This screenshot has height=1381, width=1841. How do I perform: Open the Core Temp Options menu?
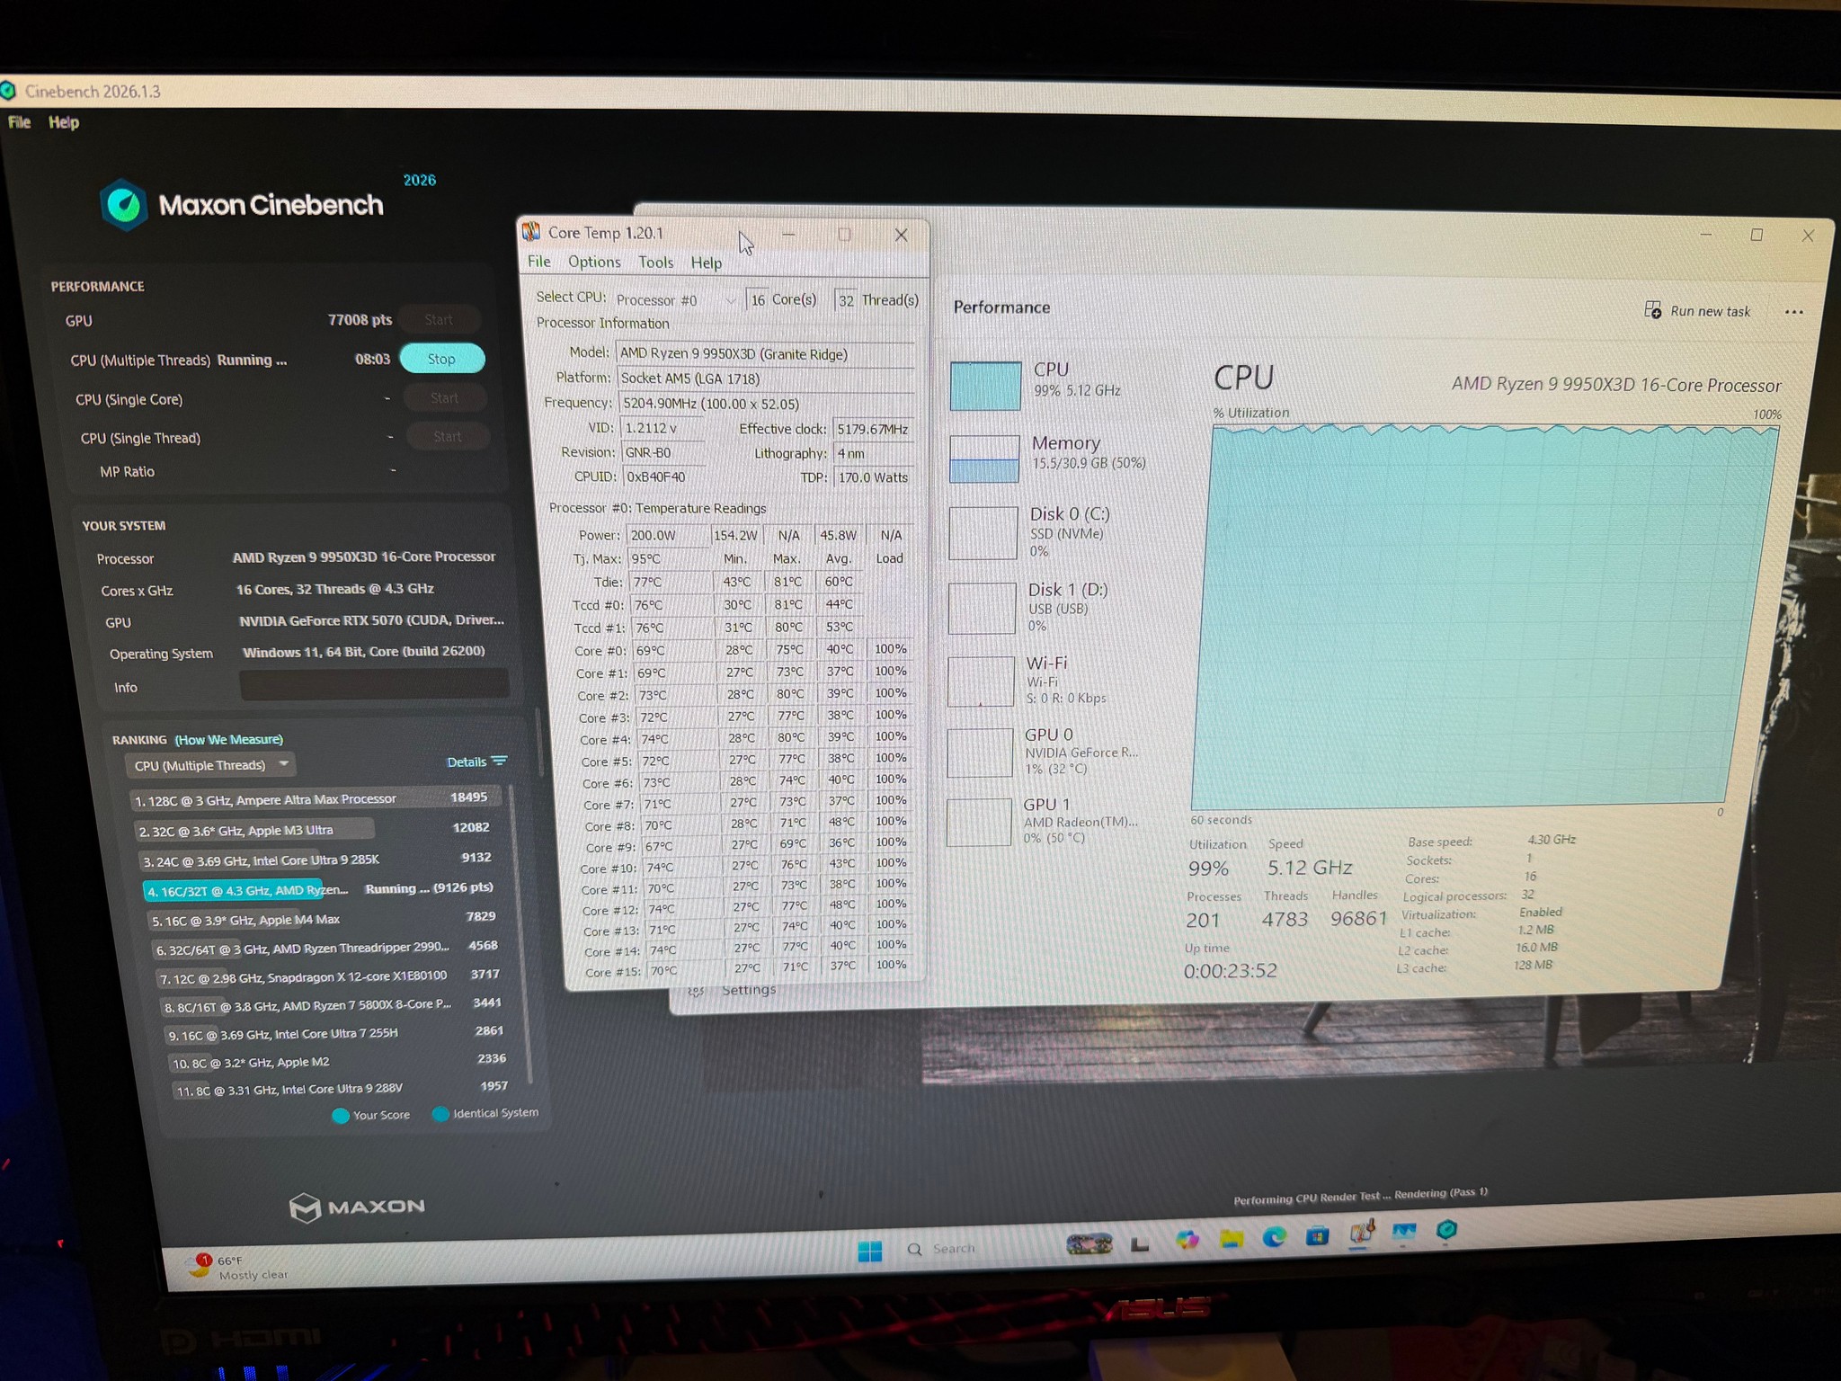pyautogui.click(x=594, y=262)
